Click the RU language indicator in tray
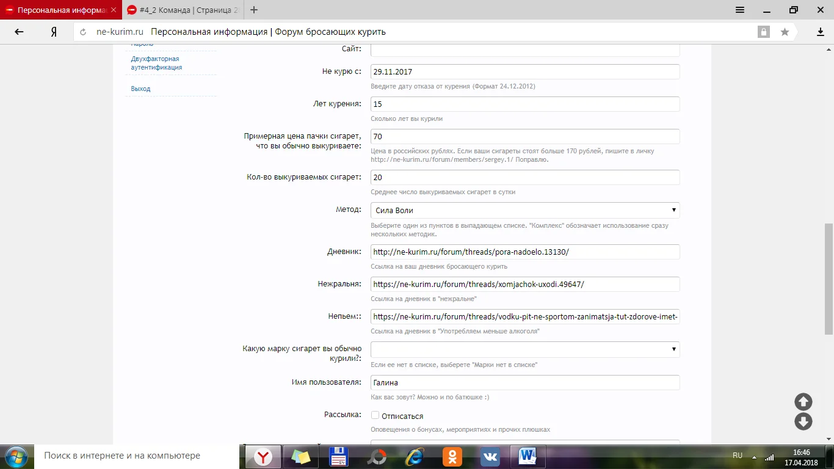The width and height of the screenshot is (834, 469). (x=738, y=456)
